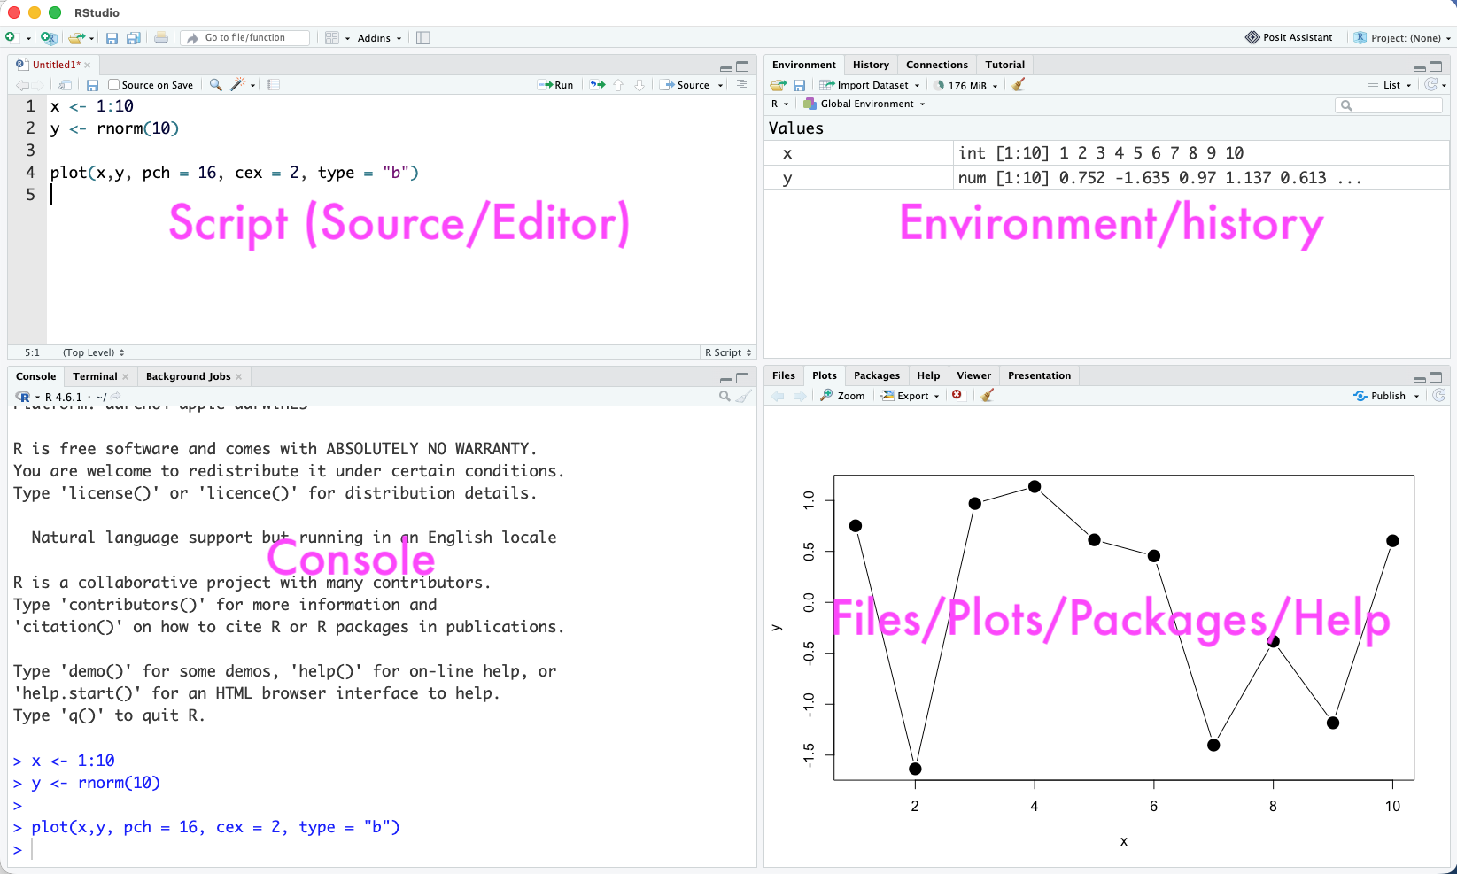Image resolution: width=1457 pixels, height=874 pixels.
Task: Open the Import Dataset dropdown
Action: (870, 85)
